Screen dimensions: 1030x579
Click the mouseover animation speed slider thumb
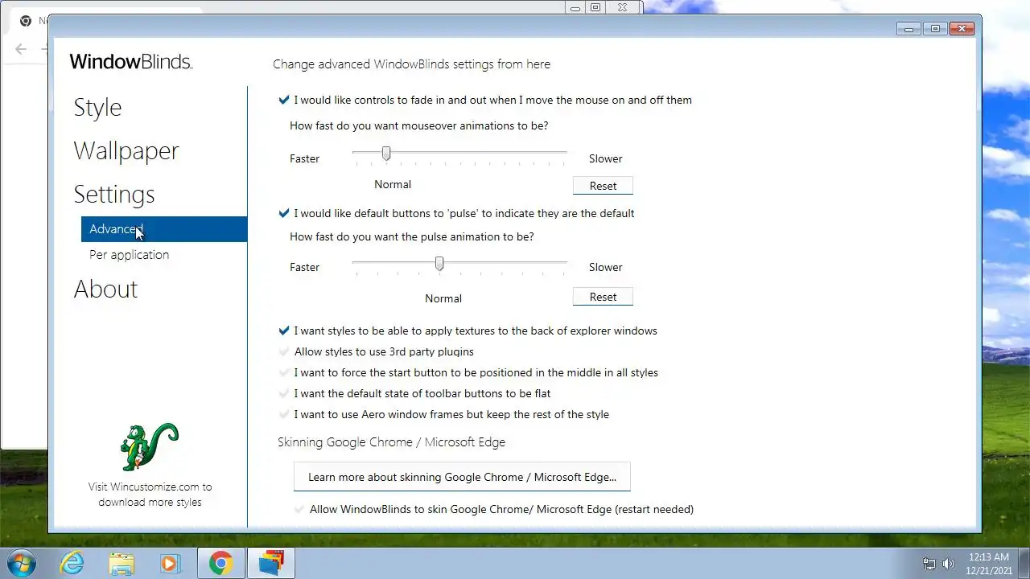pos(386,153)
